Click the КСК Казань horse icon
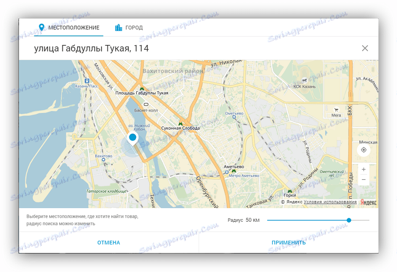 click(x=304, y=81)
